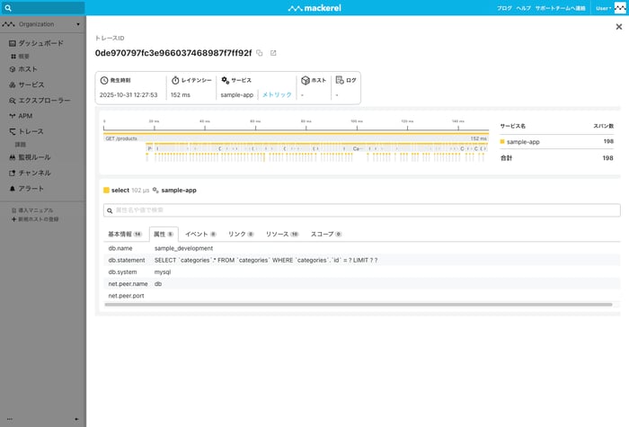629x427 pixels.
Task: Open エクスプローラー in the sidebar
Action: pos(45,100)
